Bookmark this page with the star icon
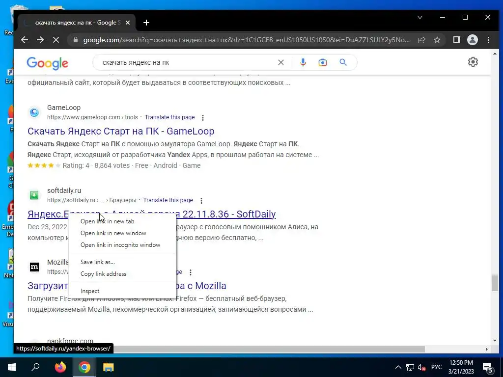This screenshot has height=377, width=503. tap(437, 40)
